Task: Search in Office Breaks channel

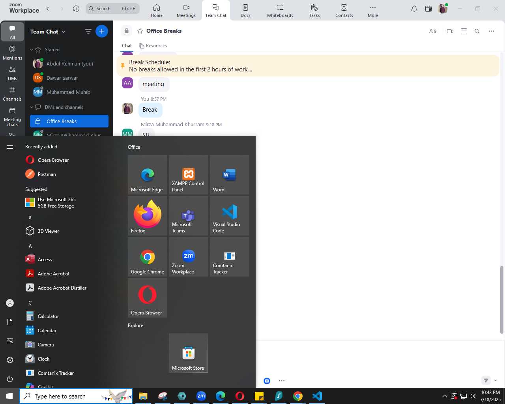Action: coord(477,31)
